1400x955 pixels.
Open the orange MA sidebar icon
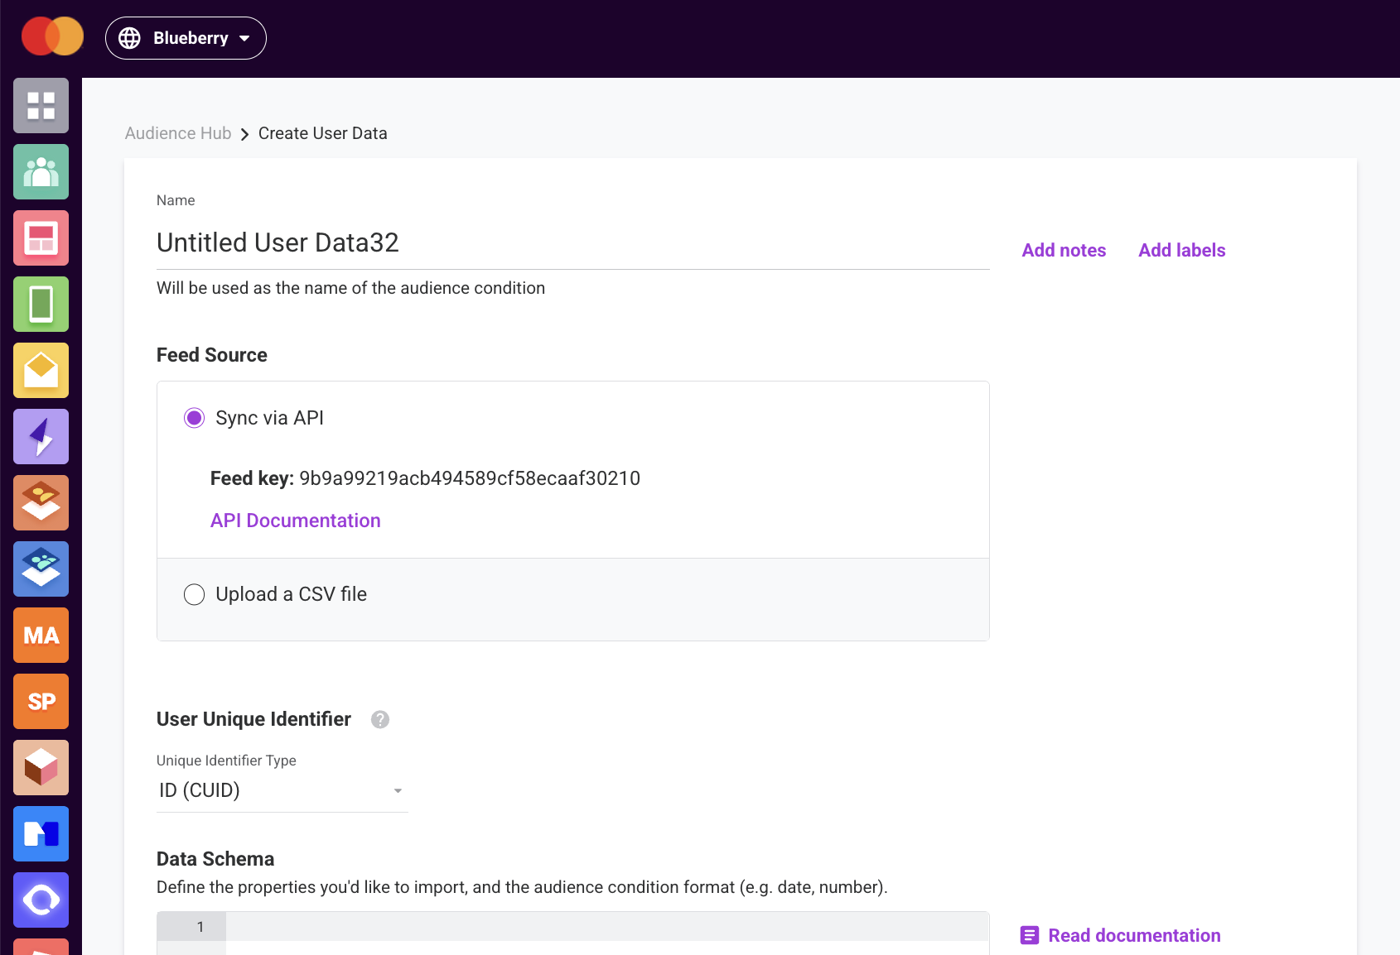(x=41, y=636)
